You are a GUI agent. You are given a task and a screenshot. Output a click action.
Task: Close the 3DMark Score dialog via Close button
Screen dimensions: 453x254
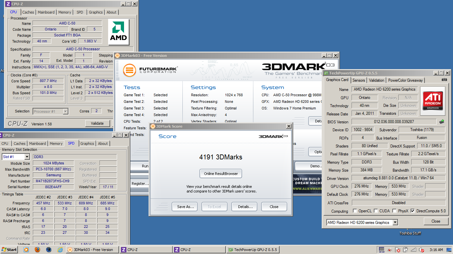(274, 207)
